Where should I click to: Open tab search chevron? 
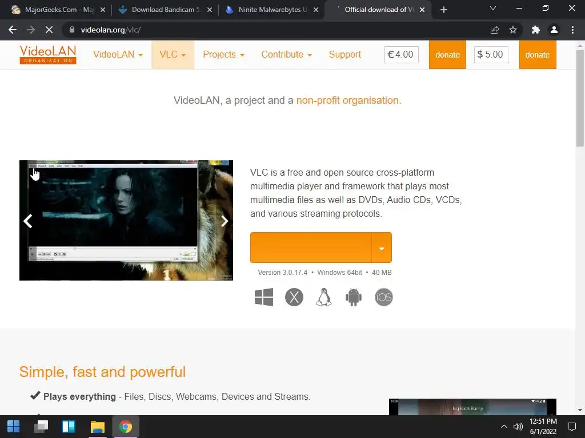pyautogui.click(x=493, y=8)
